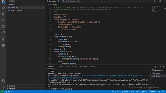The width and height of the screenshot is (166, 93).
Task: Open breadcrumb ellipsis symbol after ibeere.py
Action: (59, 5)
